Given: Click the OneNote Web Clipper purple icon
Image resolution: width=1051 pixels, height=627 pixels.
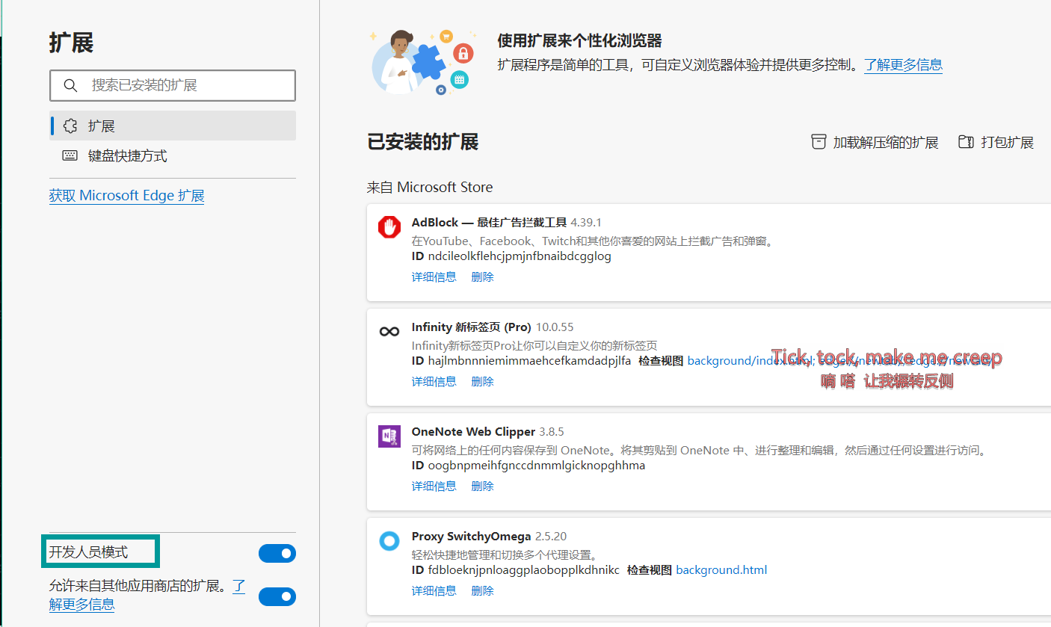Looking at the screenshot, I should pos(389,435).
